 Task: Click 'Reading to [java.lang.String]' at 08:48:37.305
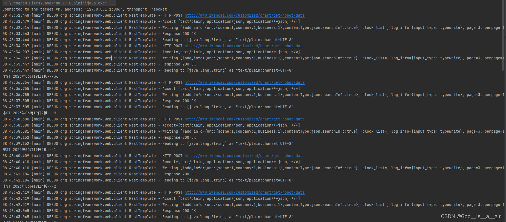(195, 107)
